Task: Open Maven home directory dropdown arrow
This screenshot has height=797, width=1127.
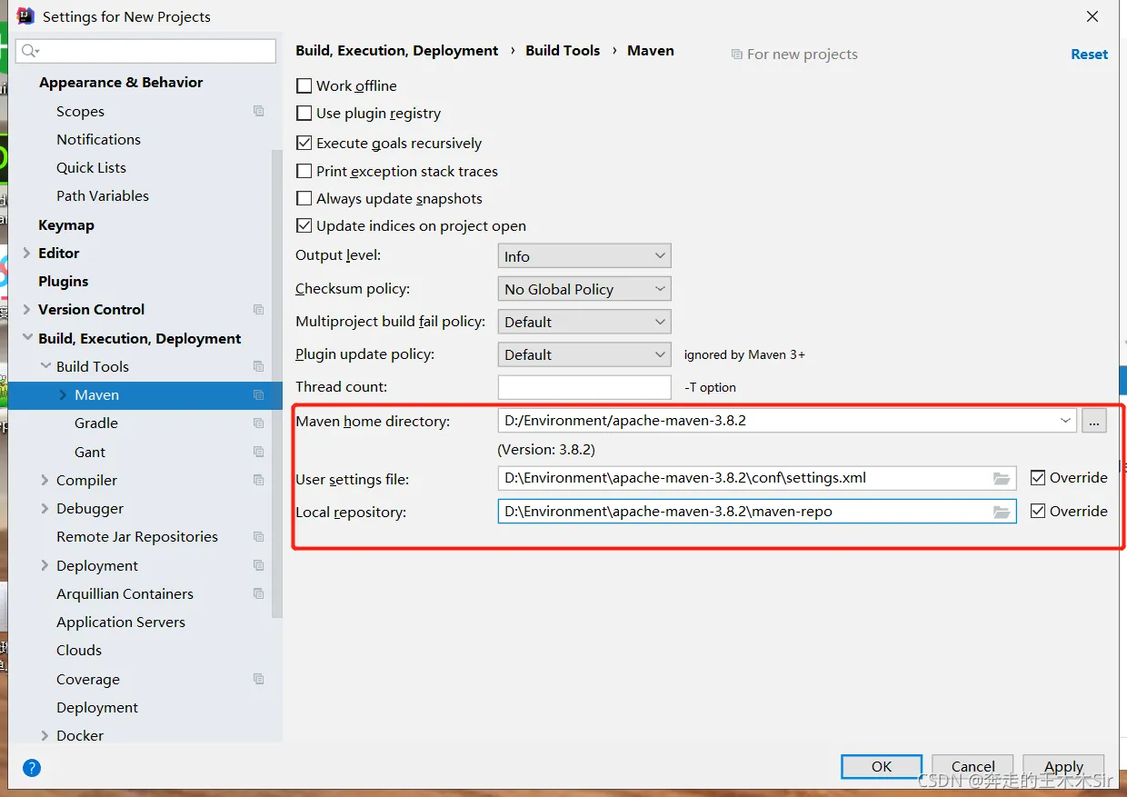Action: [x=1065, y=421]
